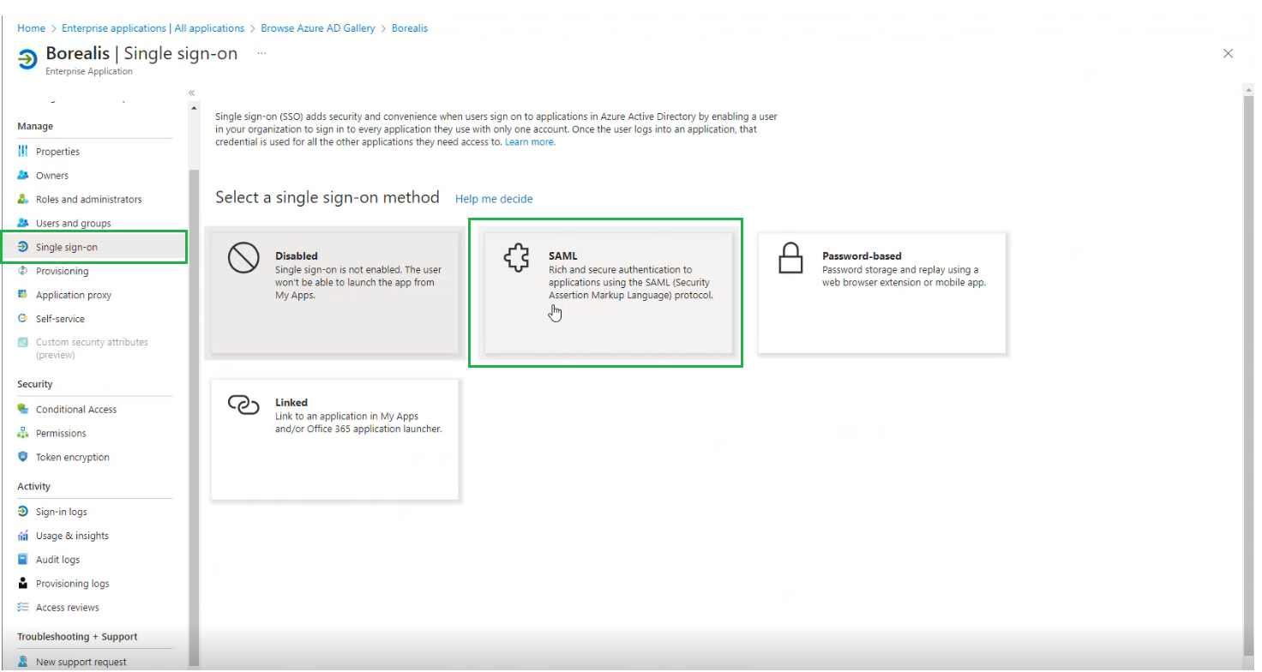Screen dimensions: 1262x672
Task: Click the Token encryption shield icon
Action: tap(23, 458)
